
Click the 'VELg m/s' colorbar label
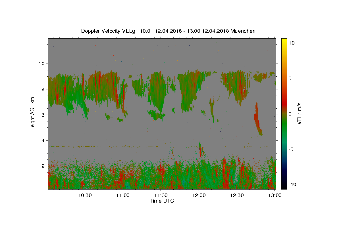(299, 113)
